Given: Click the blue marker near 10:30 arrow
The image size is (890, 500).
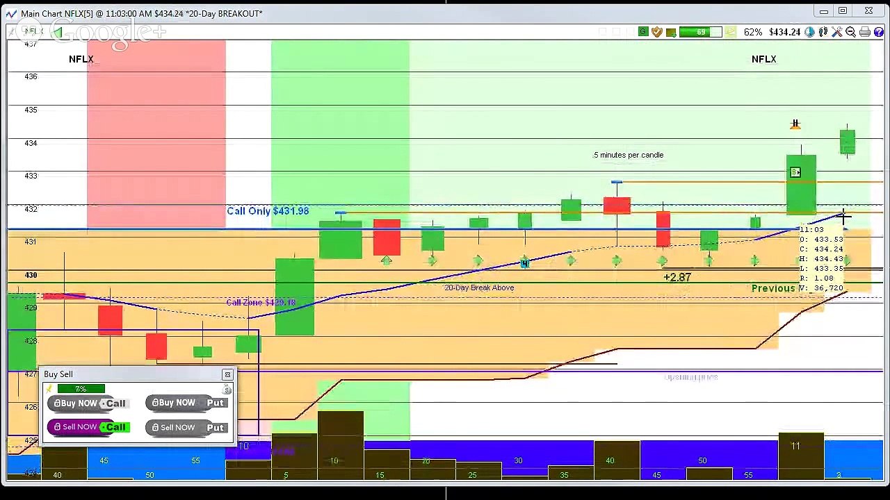Looking at the screenshot, I should (x=525, y=262).
